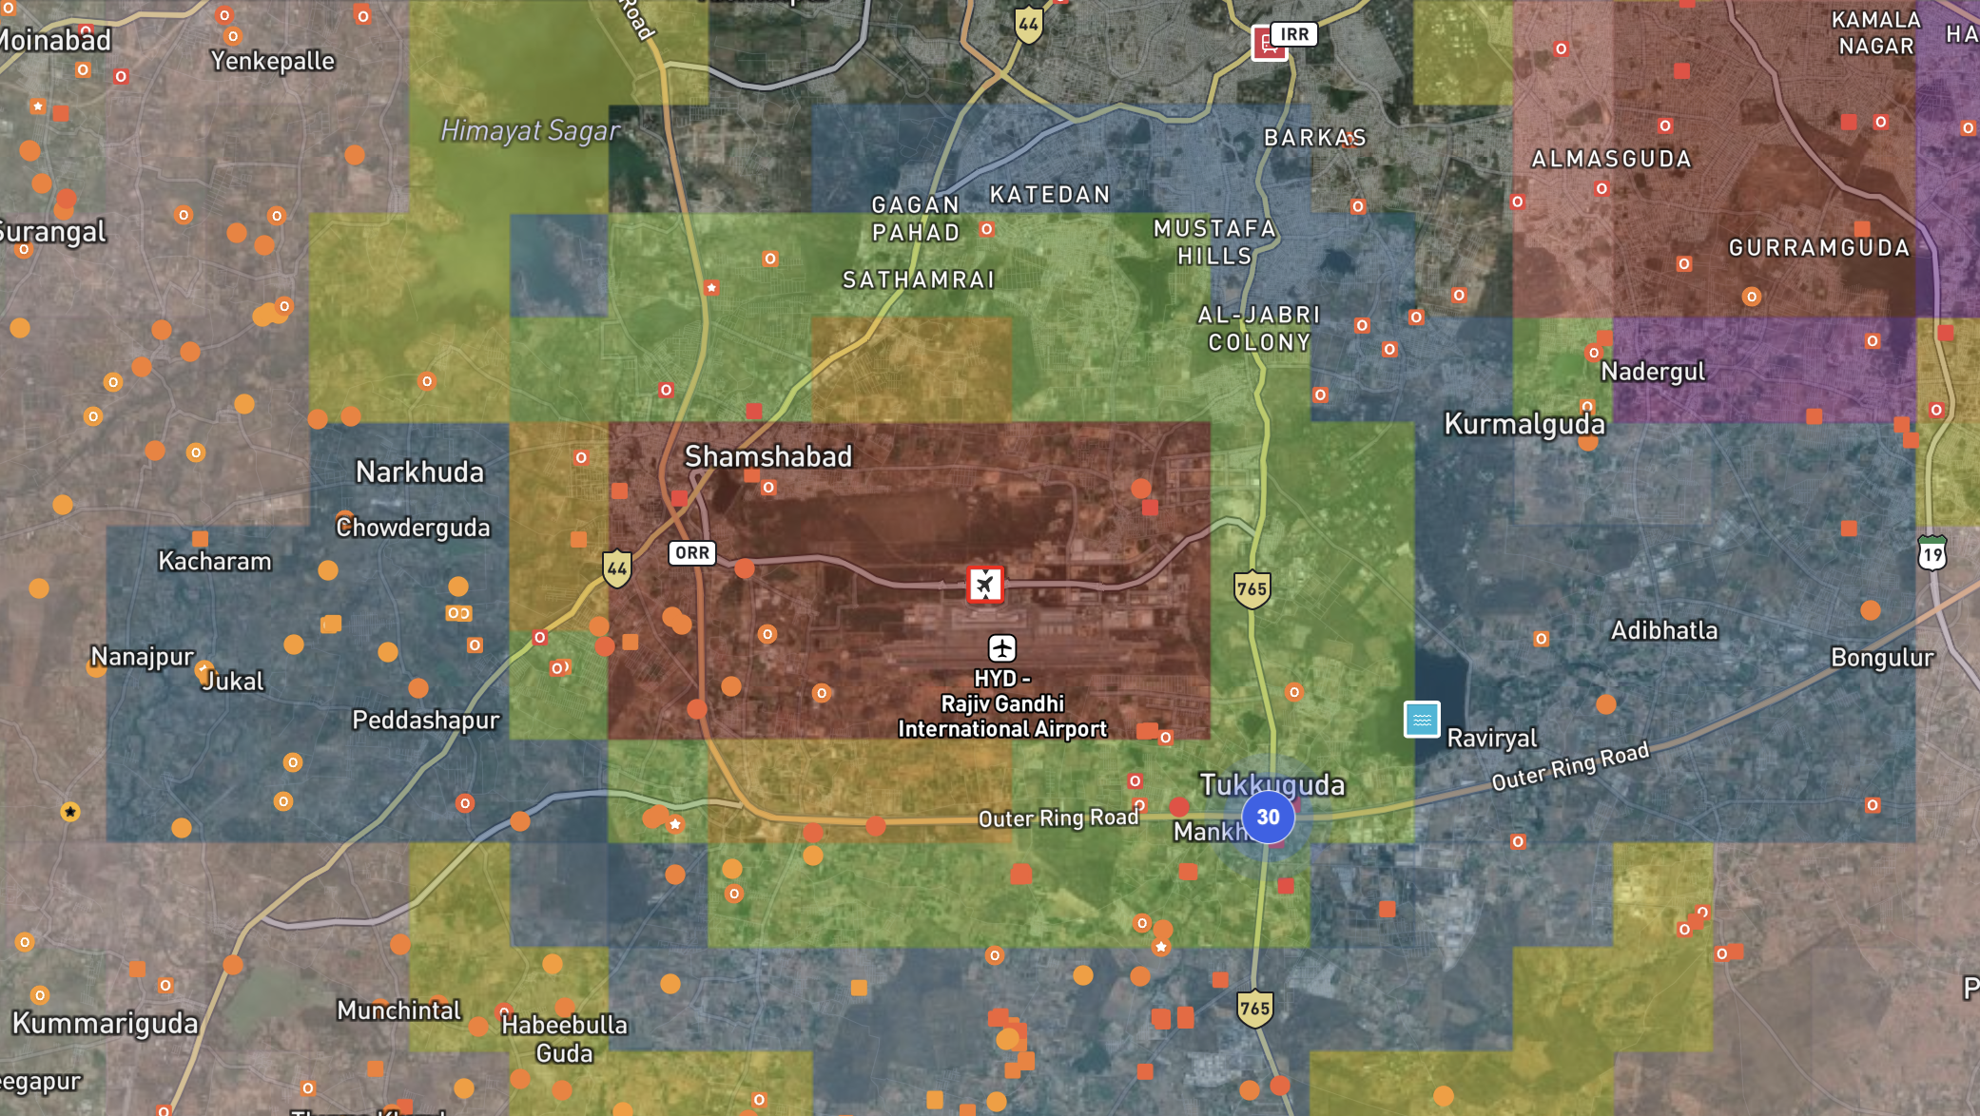1980x1116 pixels.
Task: Click the red airport marker with plane
Action: tap(984, 584)
